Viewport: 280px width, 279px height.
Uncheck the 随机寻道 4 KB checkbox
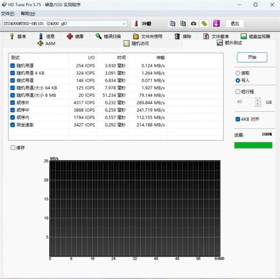click(13, 73)
